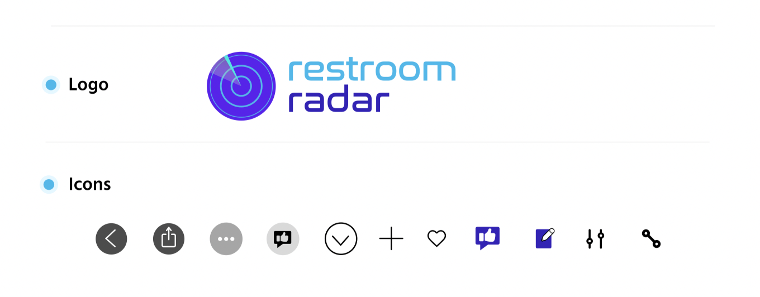
Task: Open the filter sliders icon
Action: [x=595, y=239]
